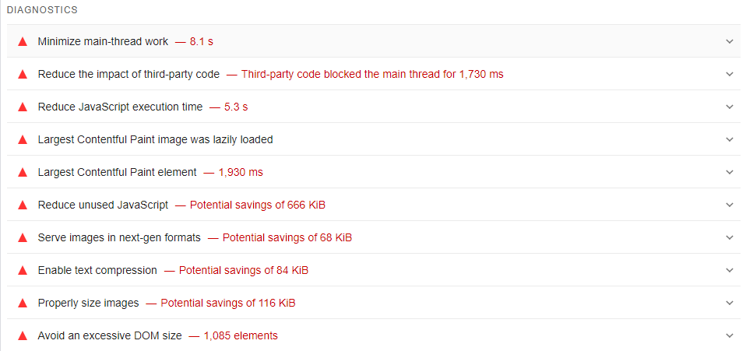
Task: Open the Reduce JavaScript execution time audit
Action: click(120, 107)
